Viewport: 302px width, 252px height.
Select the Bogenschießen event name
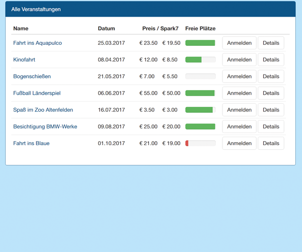click(x=32, y=76)
